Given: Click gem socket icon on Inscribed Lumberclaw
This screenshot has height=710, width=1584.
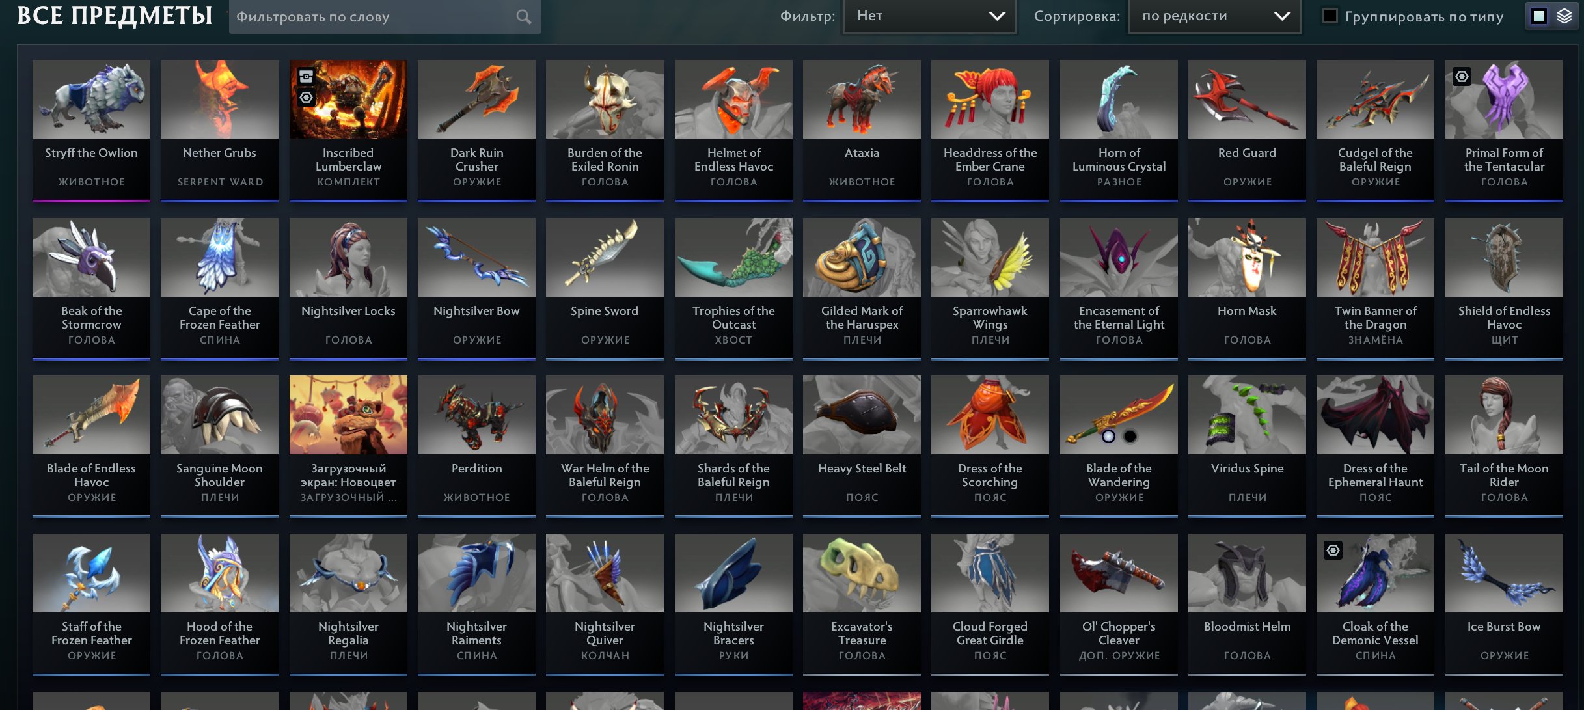Looking at the screenshot, I should pos(306,98).
